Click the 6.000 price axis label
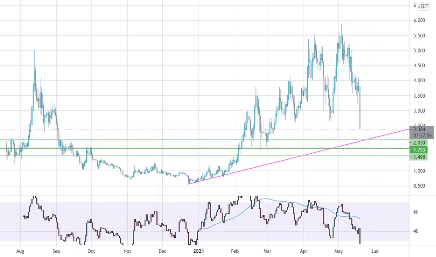 (x=419, y=20)
